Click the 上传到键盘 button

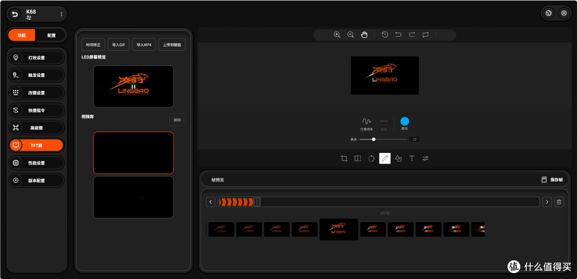[172, 44]
